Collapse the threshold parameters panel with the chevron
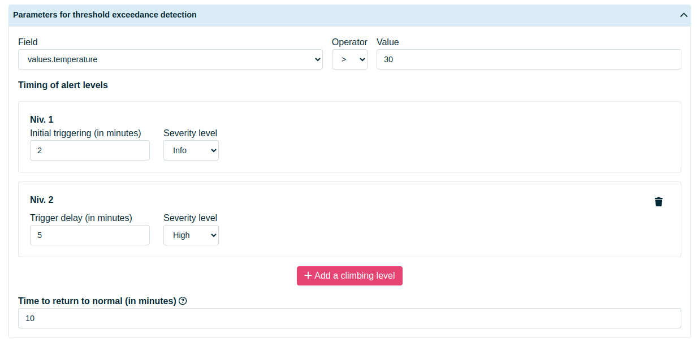This screenshot has height=342, width=700. [x=683, y=15]
